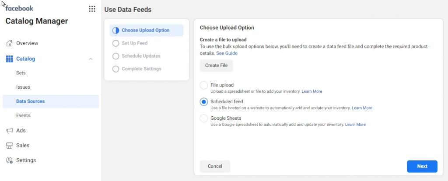Go to the Data Sources page
The image size is (448, 181).
point(51,101)
